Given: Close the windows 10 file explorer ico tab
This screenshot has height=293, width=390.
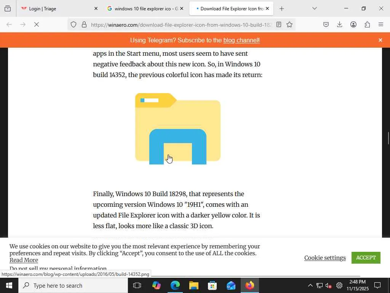Looking at the screenshot, I should click(182, 8).
